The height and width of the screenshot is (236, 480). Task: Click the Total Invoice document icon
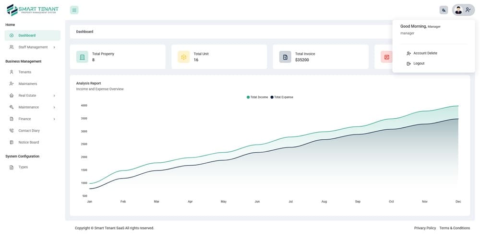tap(285, 57)
